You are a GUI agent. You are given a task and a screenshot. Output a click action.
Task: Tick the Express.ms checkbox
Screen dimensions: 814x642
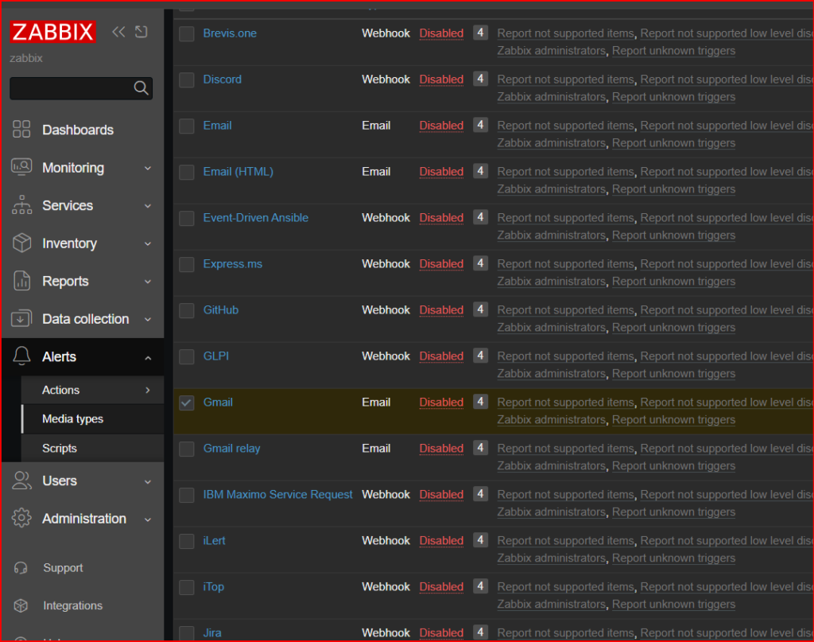[x=186, y=265]
